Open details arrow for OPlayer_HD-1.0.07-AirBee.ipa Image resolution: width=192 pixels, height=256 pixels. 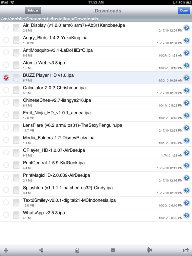coord(186,152)
